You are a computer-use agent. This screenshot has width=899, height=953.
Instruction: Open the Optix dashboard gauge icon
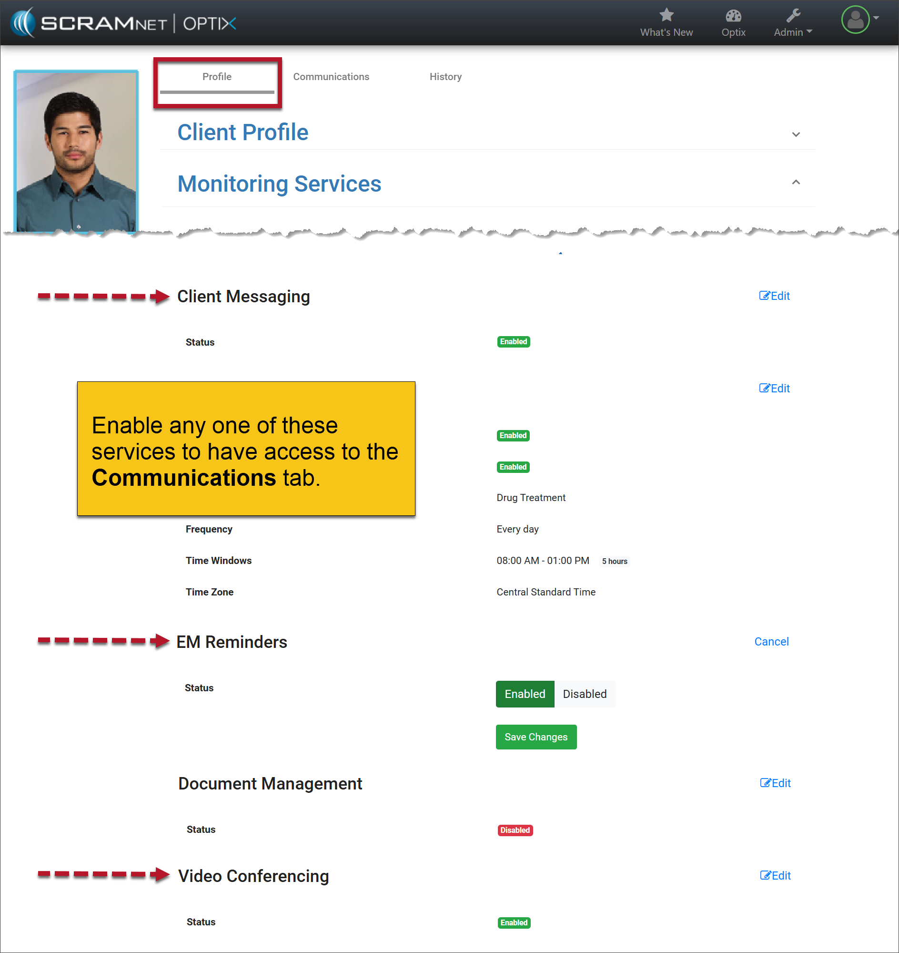pos(733,16)
